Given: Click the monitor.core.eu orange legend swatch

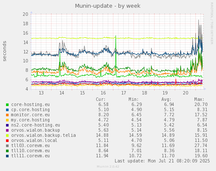Looking at the screenshot, I should click(7, 115).
